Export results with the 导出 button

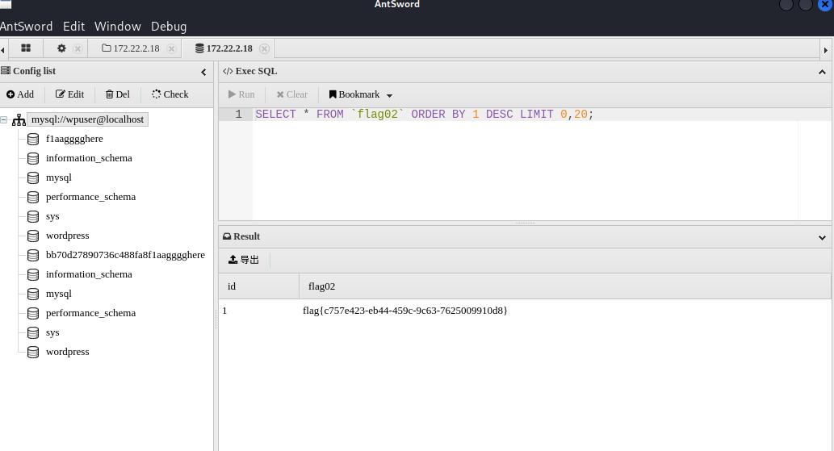coord(244,260)
